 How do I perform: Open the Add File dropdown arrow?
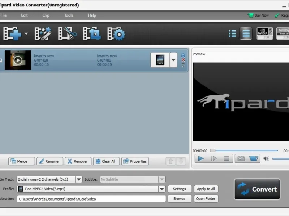tap(26, 33)
